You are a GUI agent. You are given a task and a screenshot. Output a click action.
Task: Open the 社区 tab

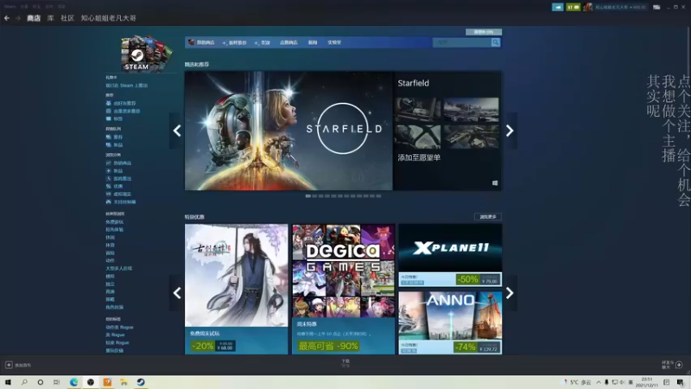67,18
